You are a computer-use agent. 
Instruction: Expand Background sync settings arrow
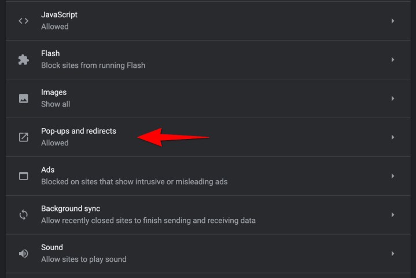coord(392,215)
